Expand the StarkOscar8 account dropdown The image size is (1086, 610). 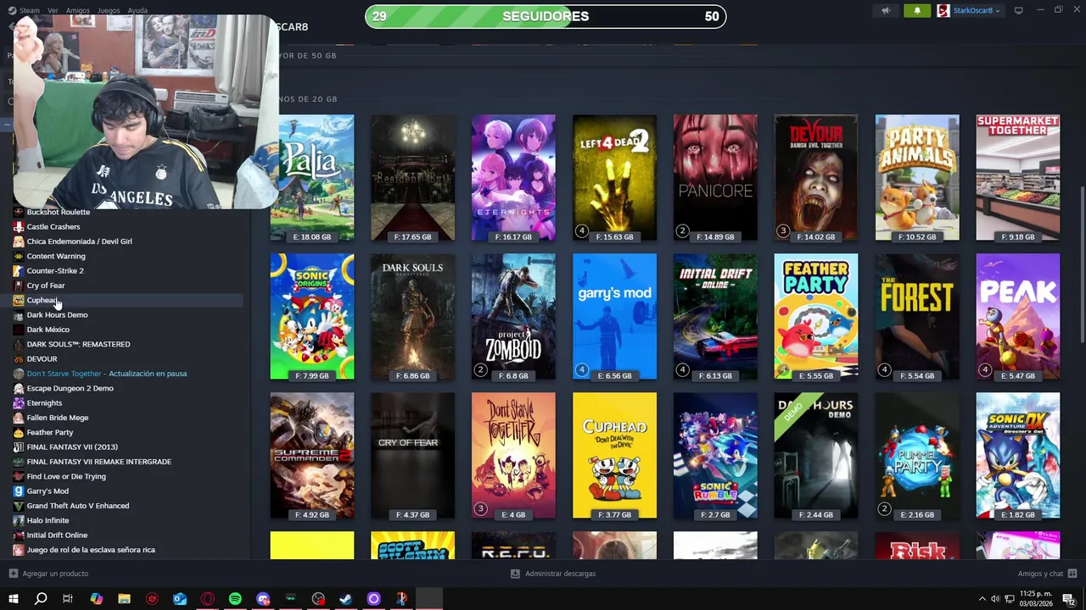click(x=998, y=11)
